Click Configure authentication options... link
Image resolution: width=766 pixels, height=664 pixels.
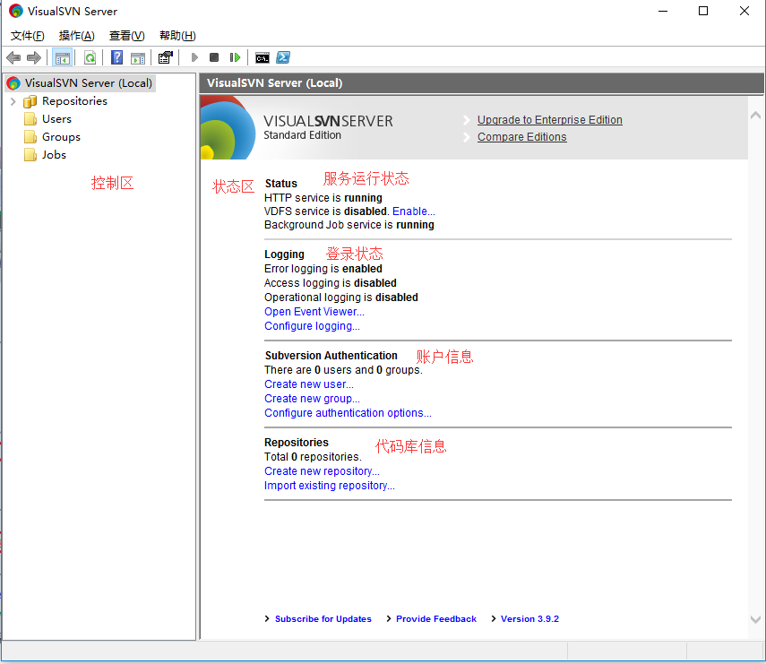(x=348, y=413)
